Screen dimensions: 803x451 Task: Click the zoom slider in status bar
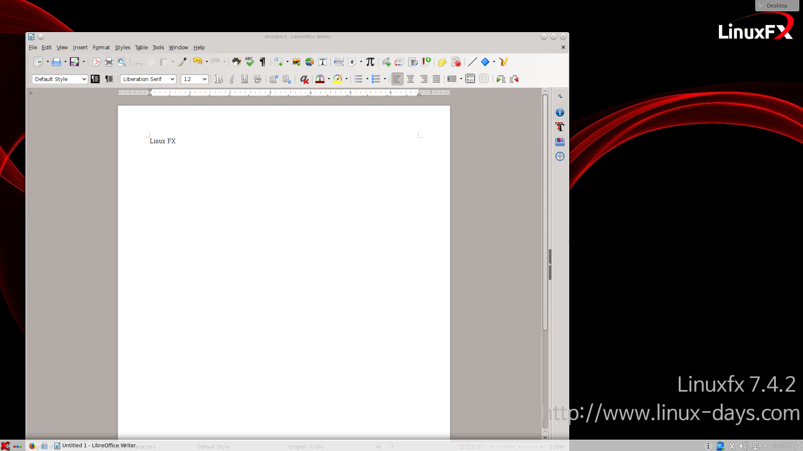517,447
